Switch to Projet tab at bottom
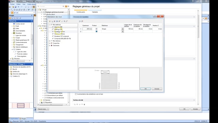This screenshot has width=218, height=123. coord(23,119)
